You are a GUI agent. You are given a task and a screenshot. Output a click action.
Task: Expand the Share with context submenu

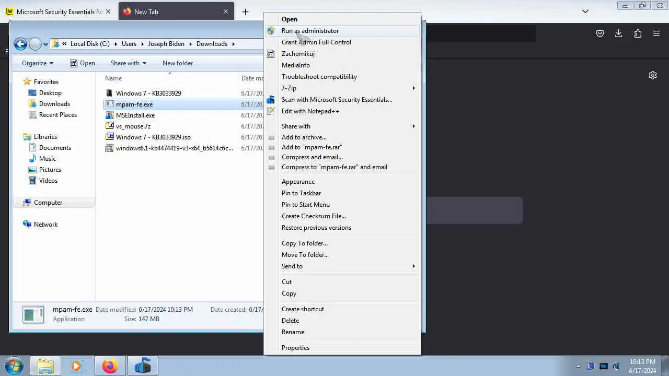(342, 126)
